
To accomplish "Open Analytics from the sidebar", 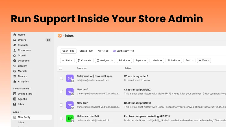I will [23, 81].
